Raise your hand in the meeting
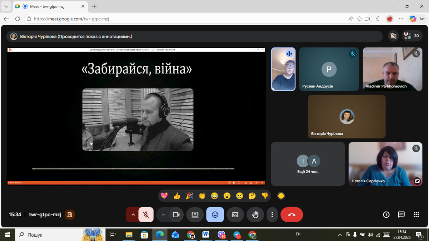Screen dimensions: 429x241 click(x=255, y=215)
